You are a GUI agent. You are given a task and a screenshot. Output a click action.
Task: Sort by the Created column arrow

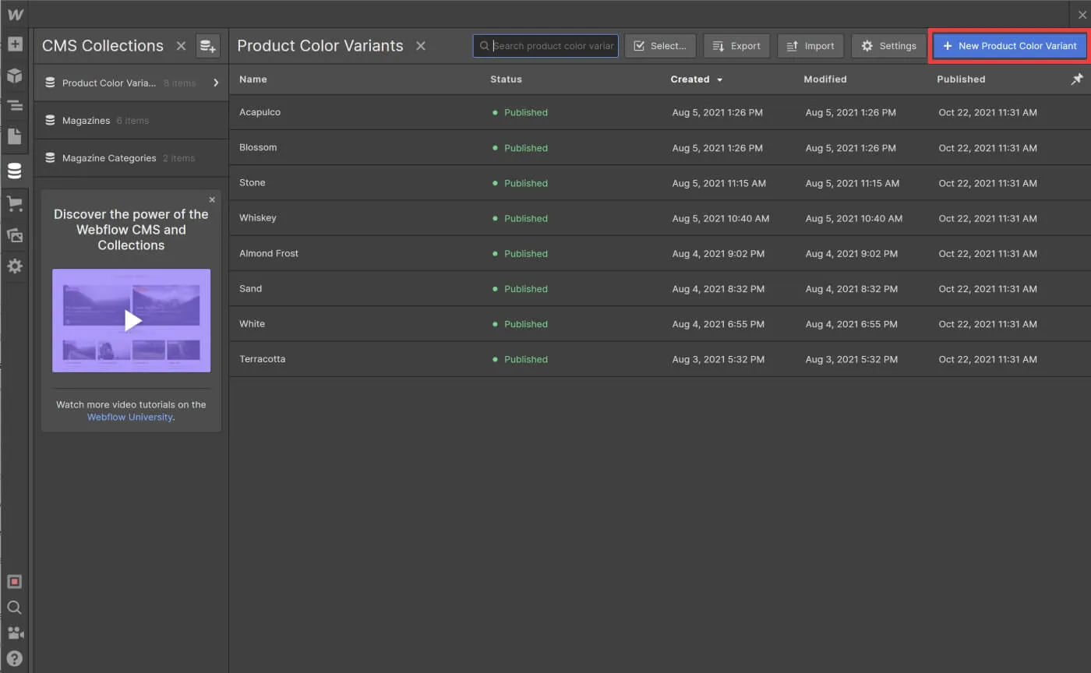coord(719,79)
